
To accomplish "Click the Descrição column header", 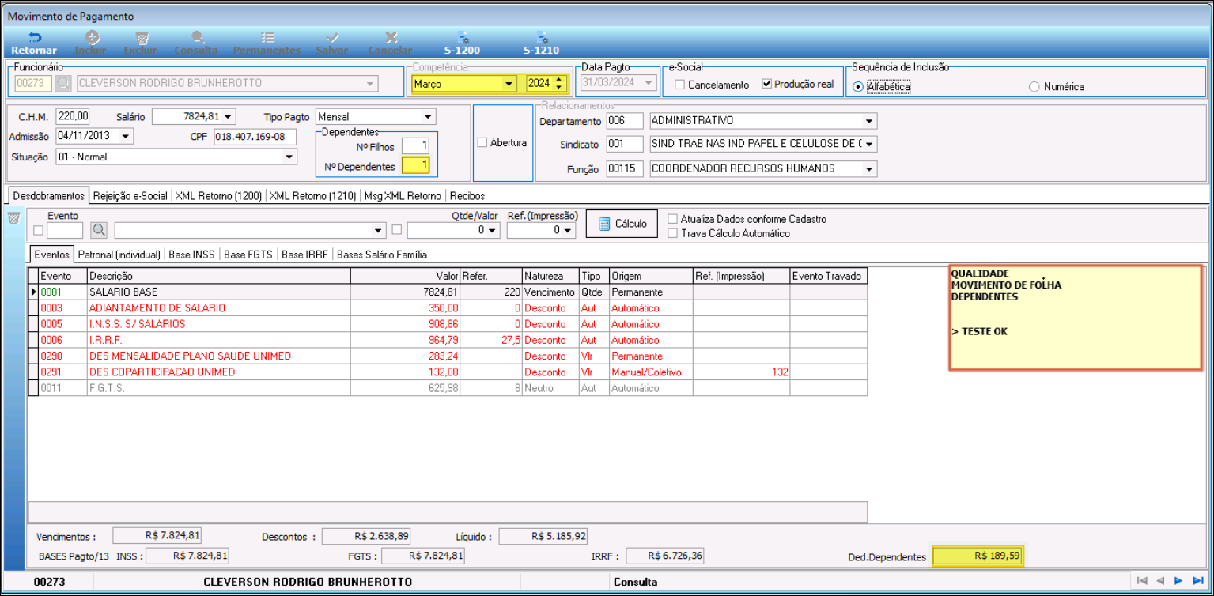I will [x=218, y=276].
